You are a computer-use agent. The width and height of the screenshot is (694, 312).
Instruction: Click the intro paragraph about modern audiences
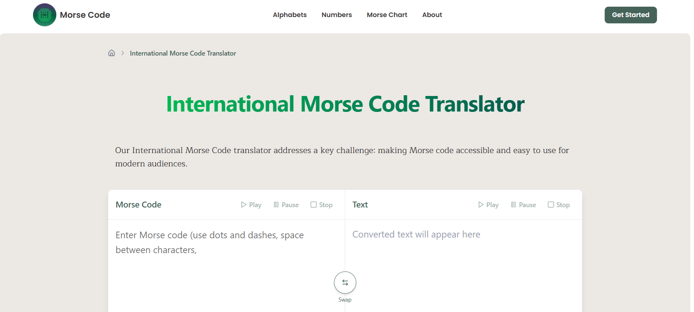pos(342,157)
